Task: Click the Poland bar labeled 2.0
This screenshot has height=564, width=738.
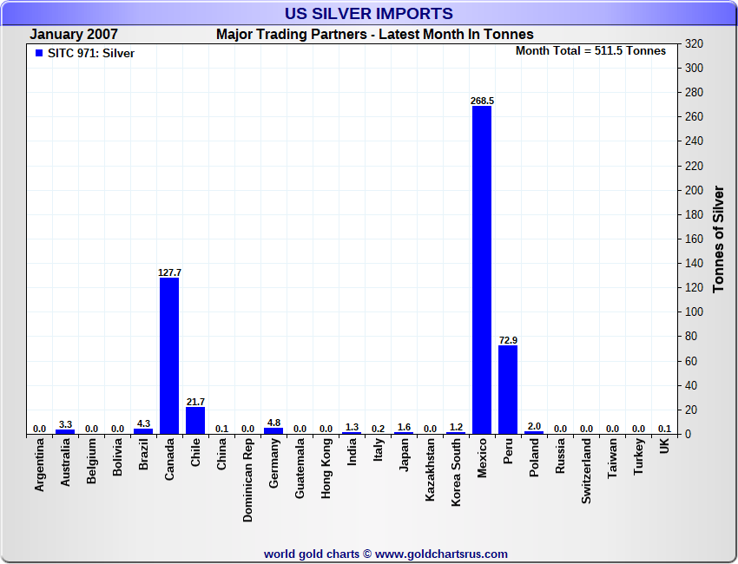Action: pos(534,432)
